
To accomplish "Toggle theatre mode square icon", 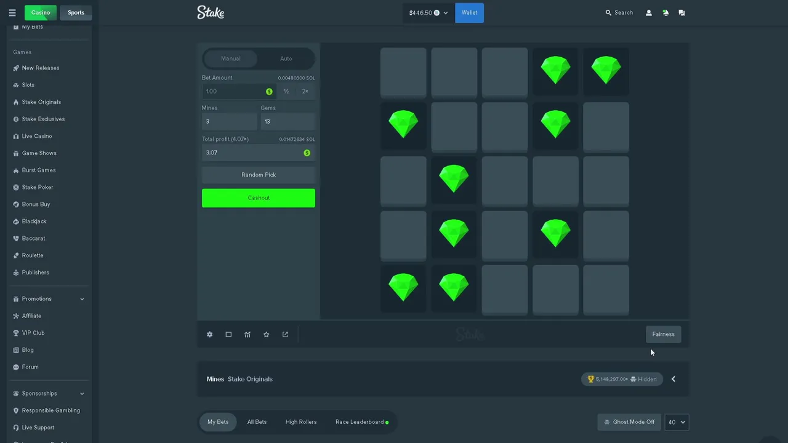I will [x=228, y=334].
